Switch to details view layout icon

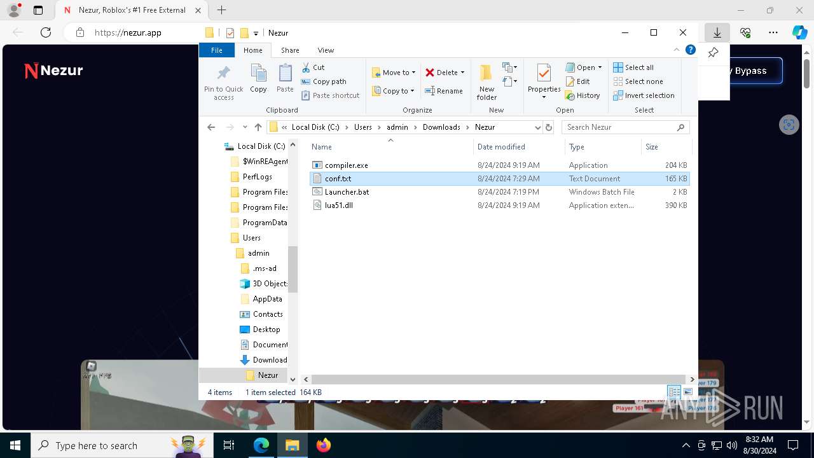(x=674, y=392)
